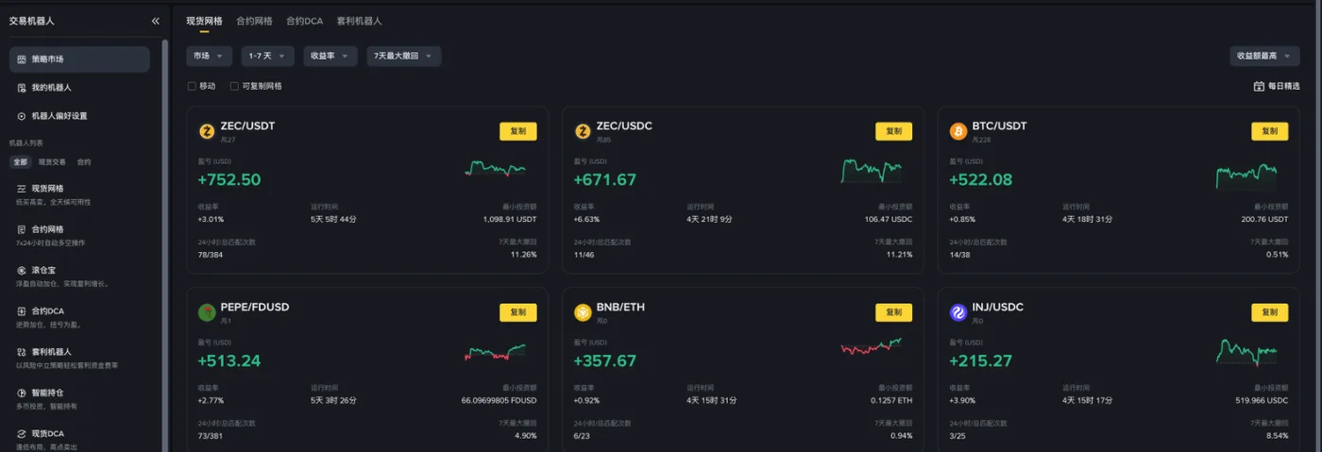Image resolution: width=1322 pixels, height=452 pixels.
Task: Open the 收益额最高 sort dropdown
Action: 1264,57
